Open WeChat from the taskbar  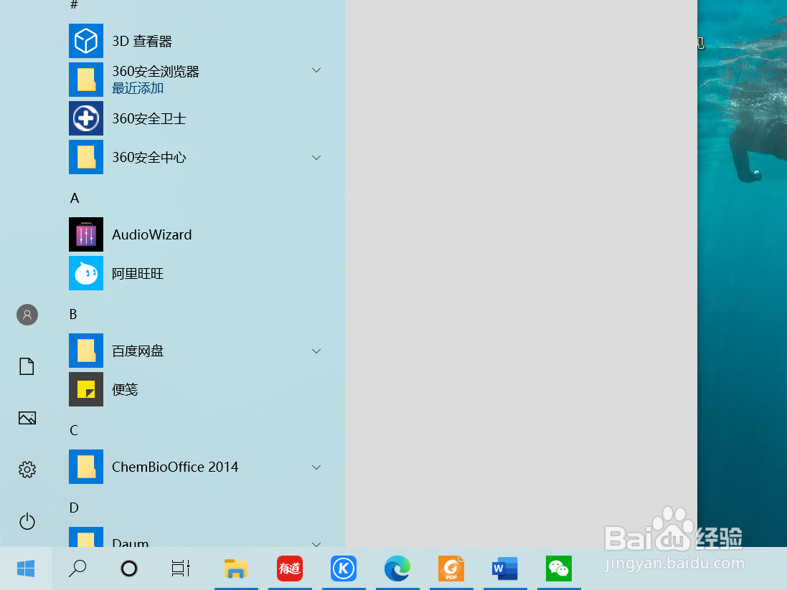coord(559,568)
